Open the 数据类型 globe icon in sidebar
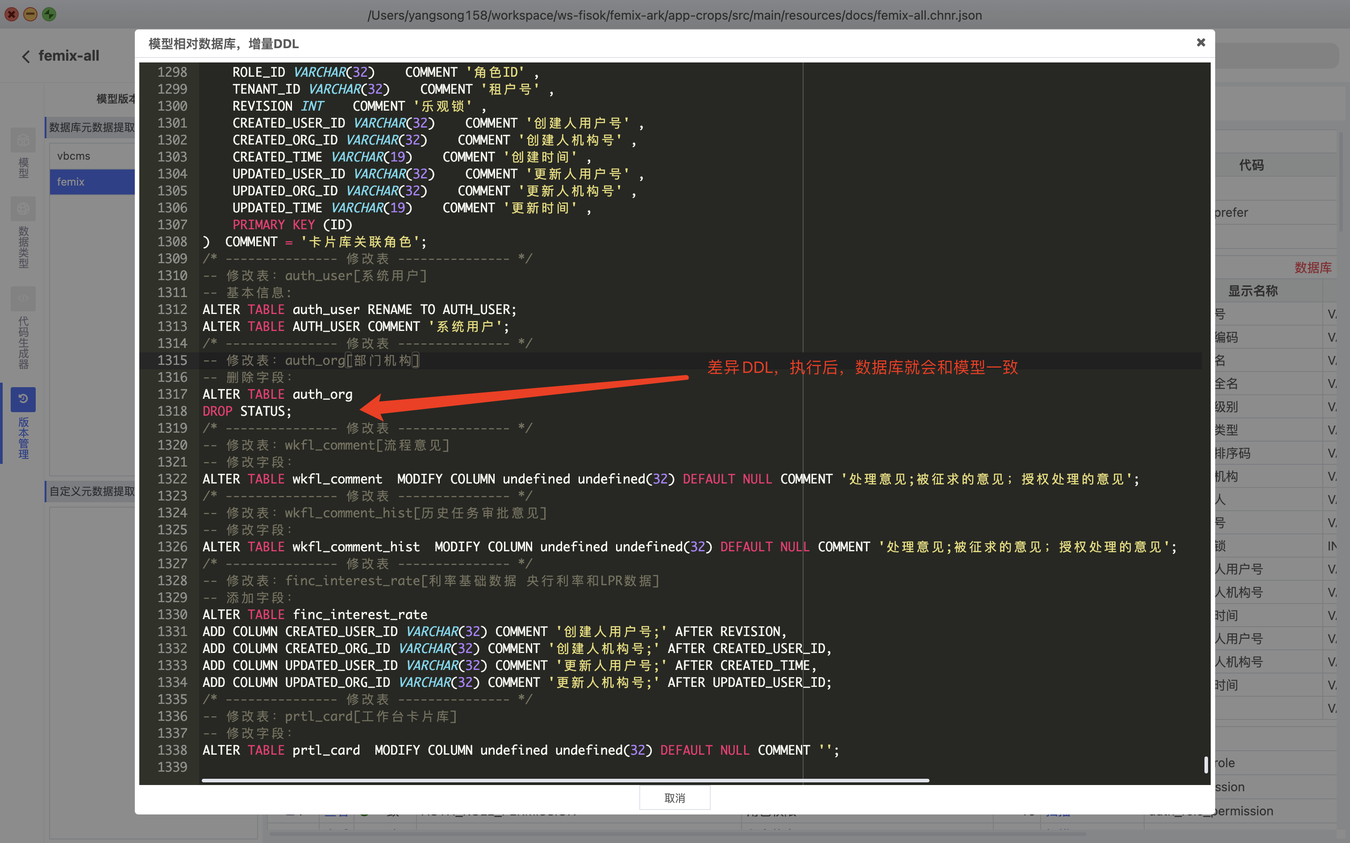The width and height of the screenshot is (1350, 843). tap(23, 209)
